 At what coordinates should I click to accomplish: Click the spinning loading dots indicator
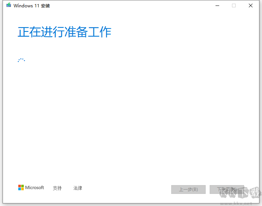point(21,60)
